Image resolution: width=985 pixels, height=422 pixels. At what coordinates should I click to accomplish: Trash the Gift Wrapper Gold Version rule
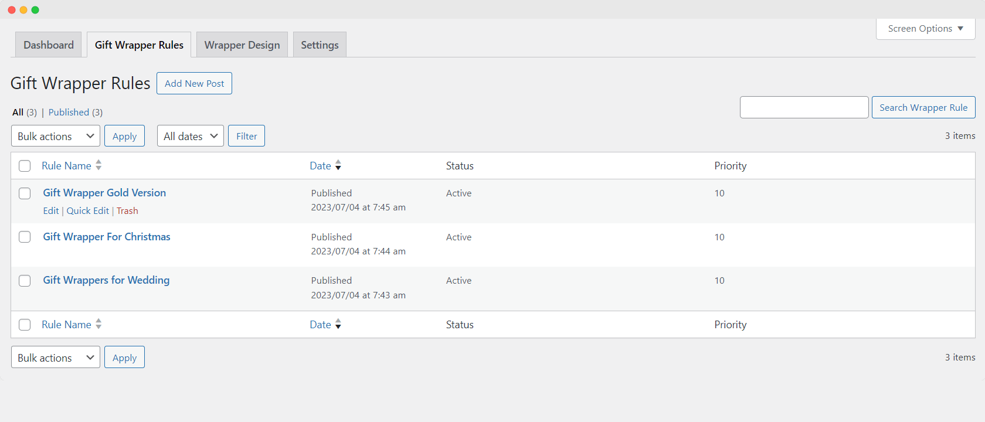click(x=127, y=211)
